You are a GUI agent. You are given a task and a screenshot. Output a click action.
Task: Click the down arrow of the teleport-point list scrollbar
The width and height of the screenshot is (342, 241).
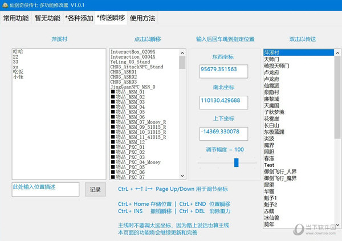click(182, 176)
